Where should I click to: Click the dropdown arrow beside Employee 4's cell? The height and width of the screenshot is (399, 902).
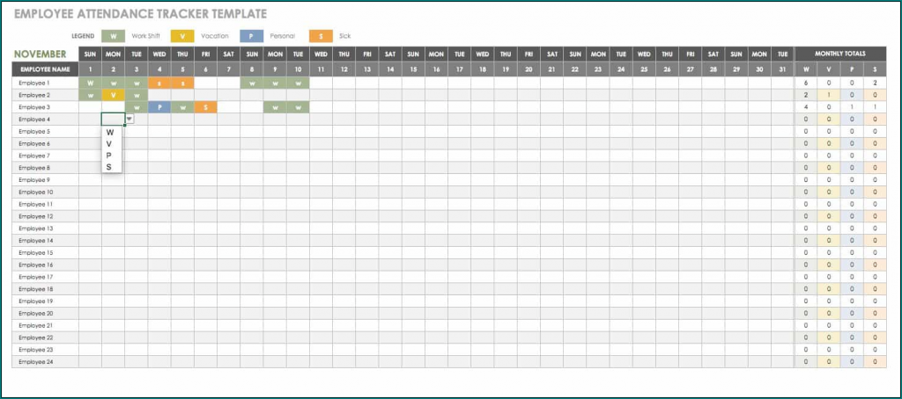(x=129, y=119)
